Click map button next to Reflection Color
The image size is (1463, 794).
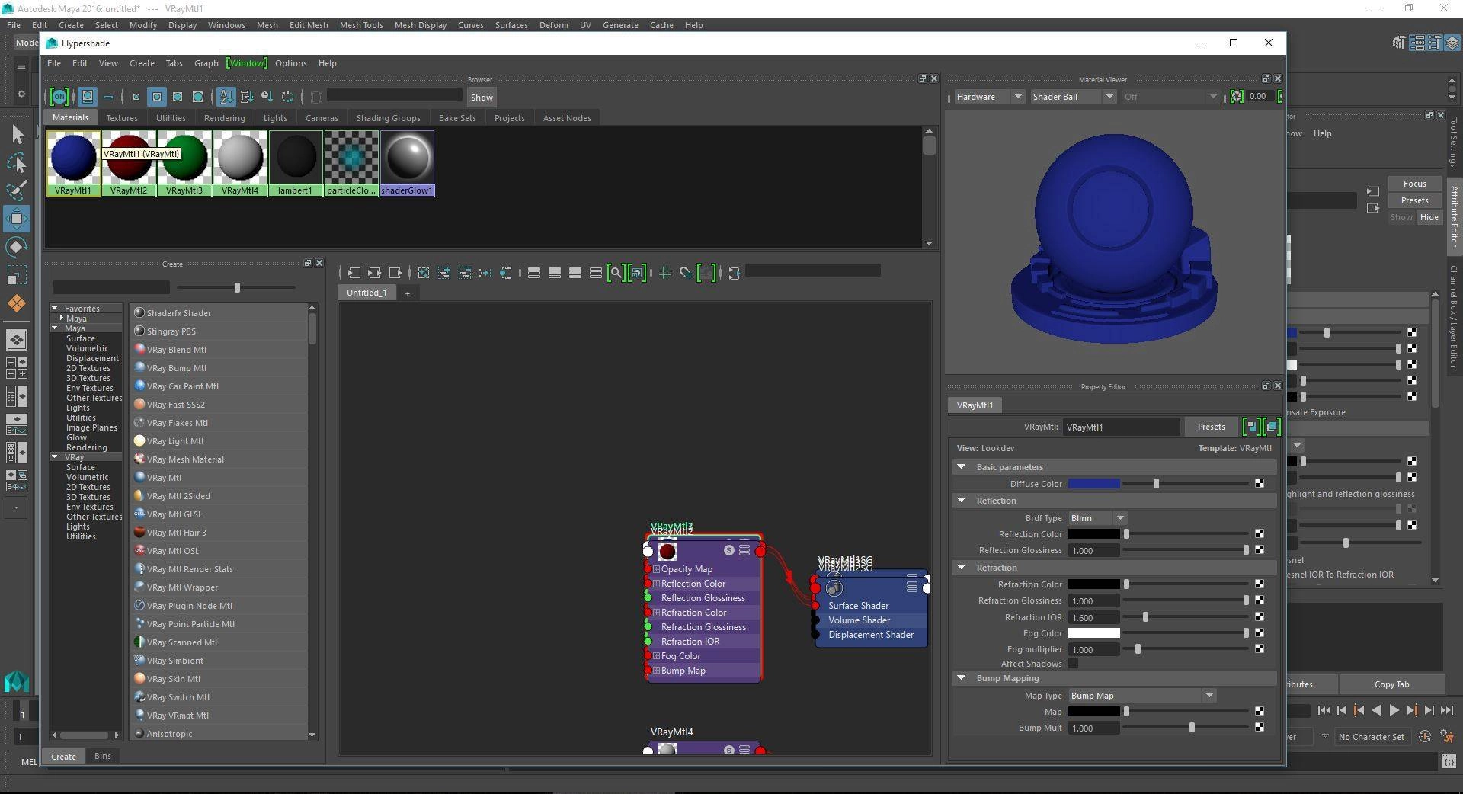point(1260,534)
